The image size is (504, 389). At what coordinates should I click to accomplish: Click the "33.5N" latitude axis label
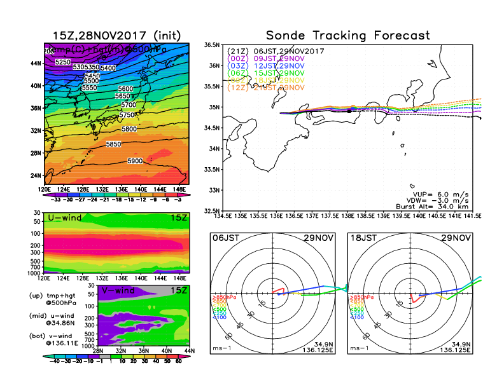point(212,170)
